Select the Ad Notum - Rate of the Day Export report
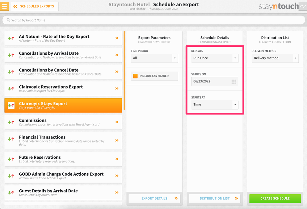 pyautogui.click(x=63, y=38)
